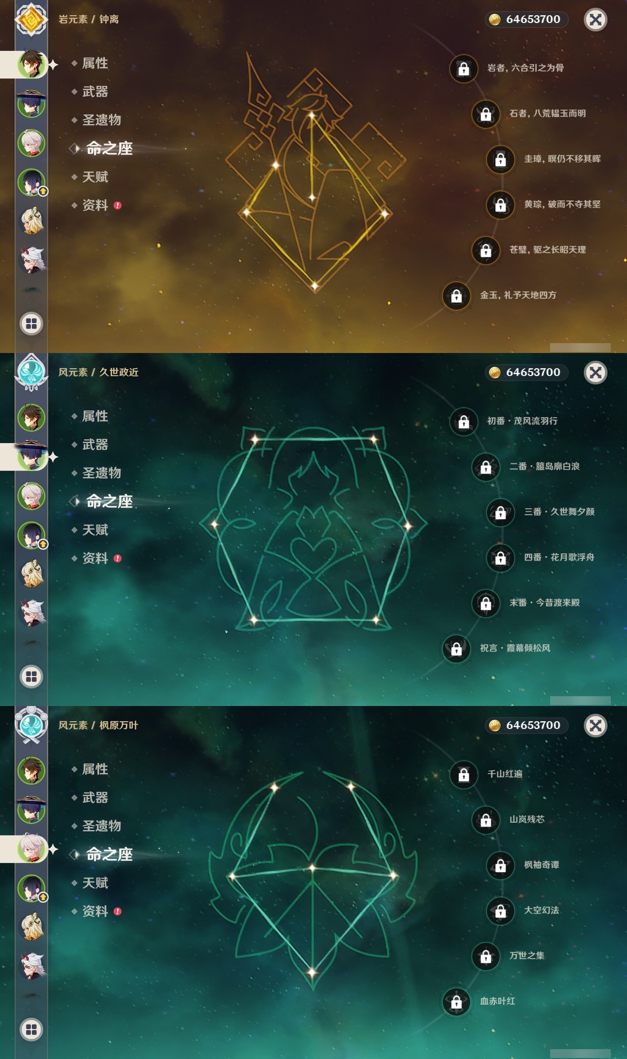627x1059 pixels.
Task: Select the white-haired horned character avatar in top sidebar
Action: tap(32, 260)
